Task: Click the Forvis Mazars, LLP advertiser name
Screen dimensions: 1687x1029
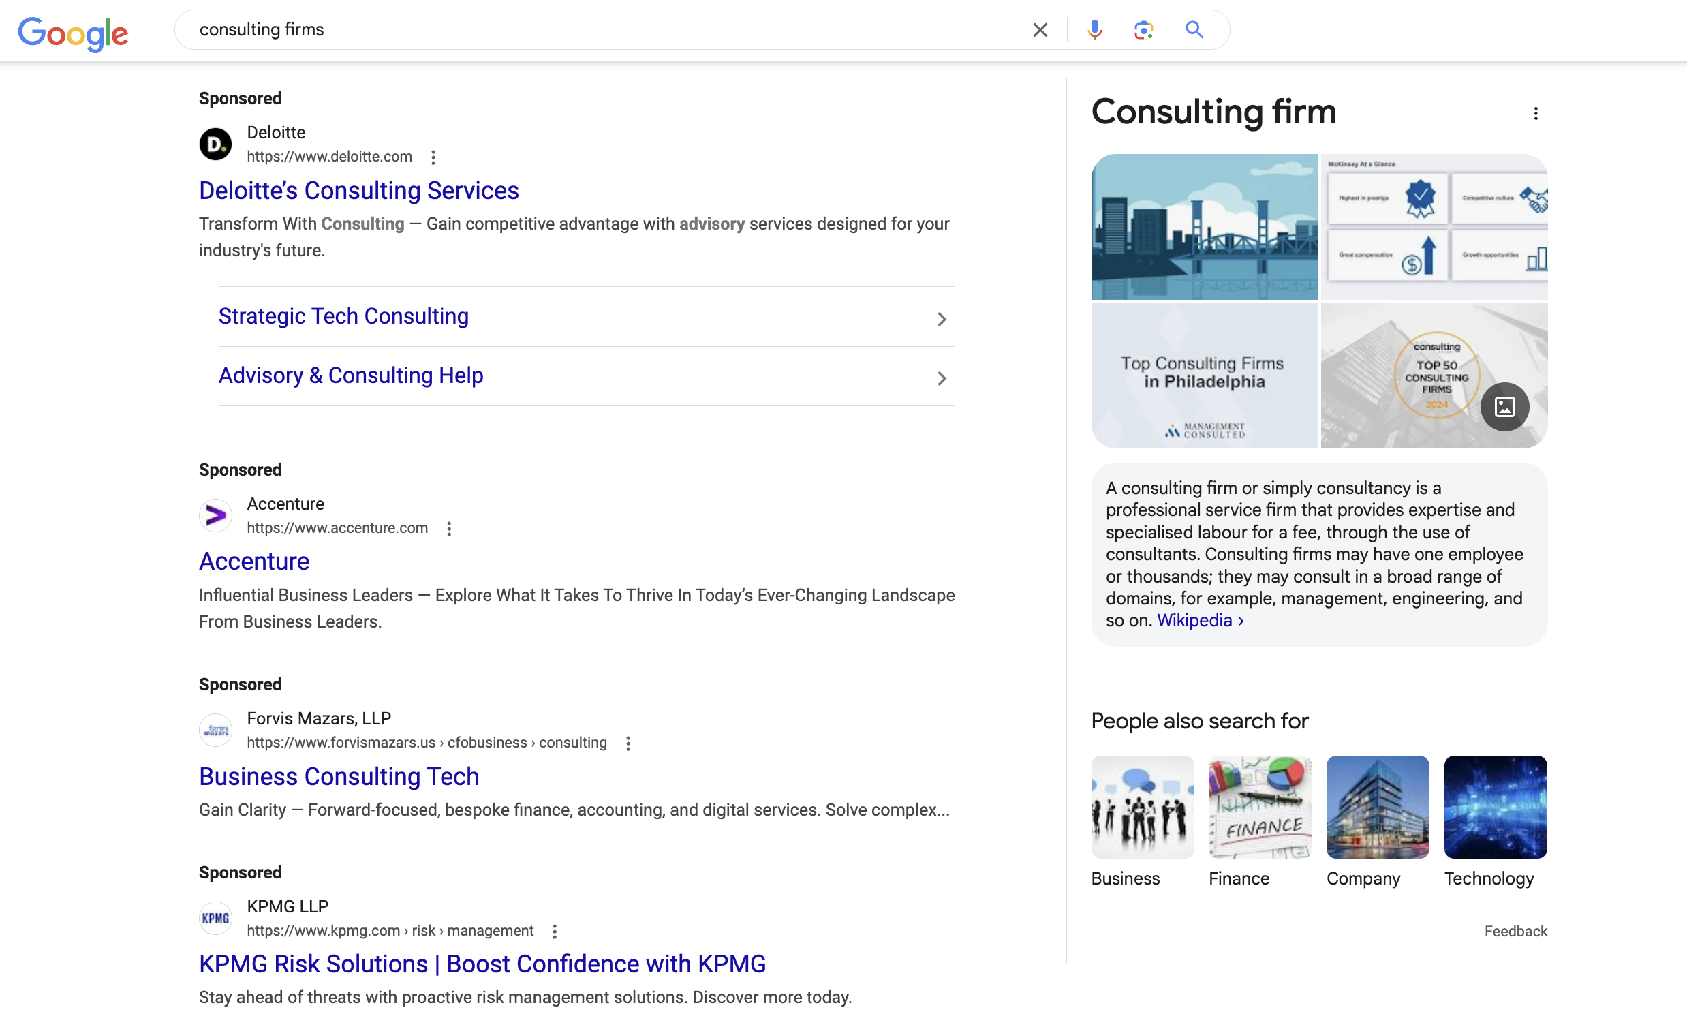Action: tap(319, 719)
